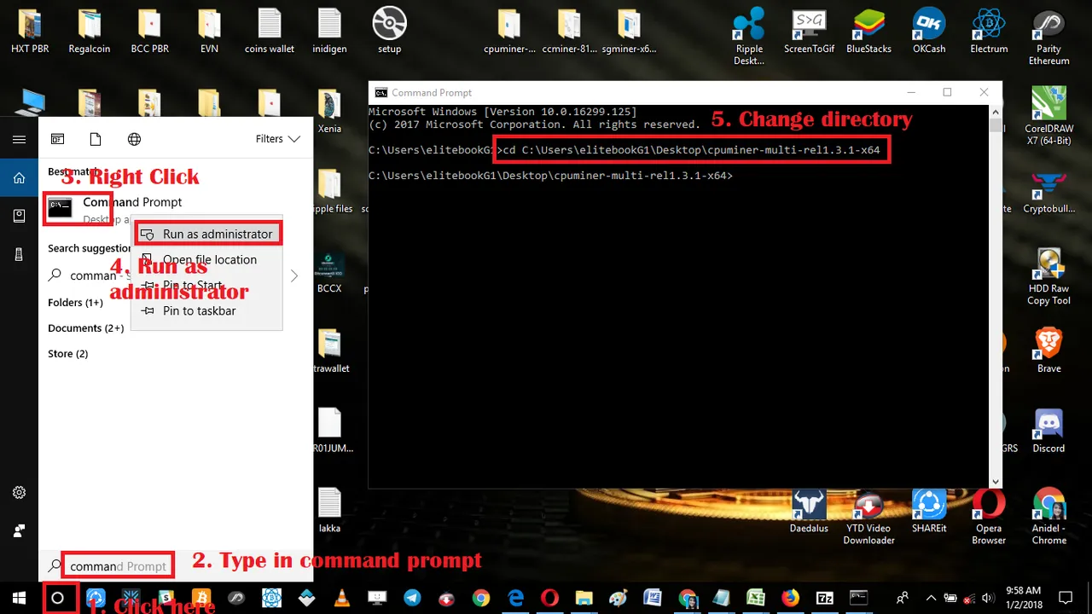Open Microsoft Word from the taskbar
Image resolution: width=1092 pixels, height=614 pixels.
653,598
